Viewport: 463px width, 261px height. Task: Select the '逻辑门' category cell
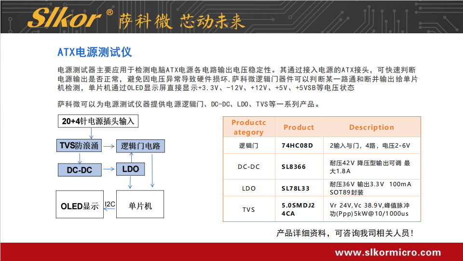249,146
